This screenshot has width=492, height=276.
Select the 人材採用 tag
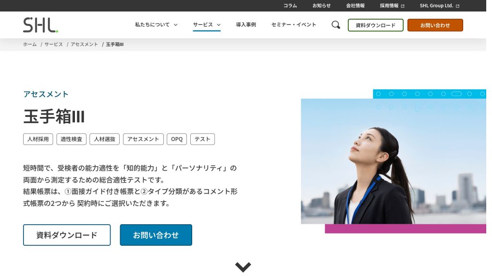[x=38, y=139]
